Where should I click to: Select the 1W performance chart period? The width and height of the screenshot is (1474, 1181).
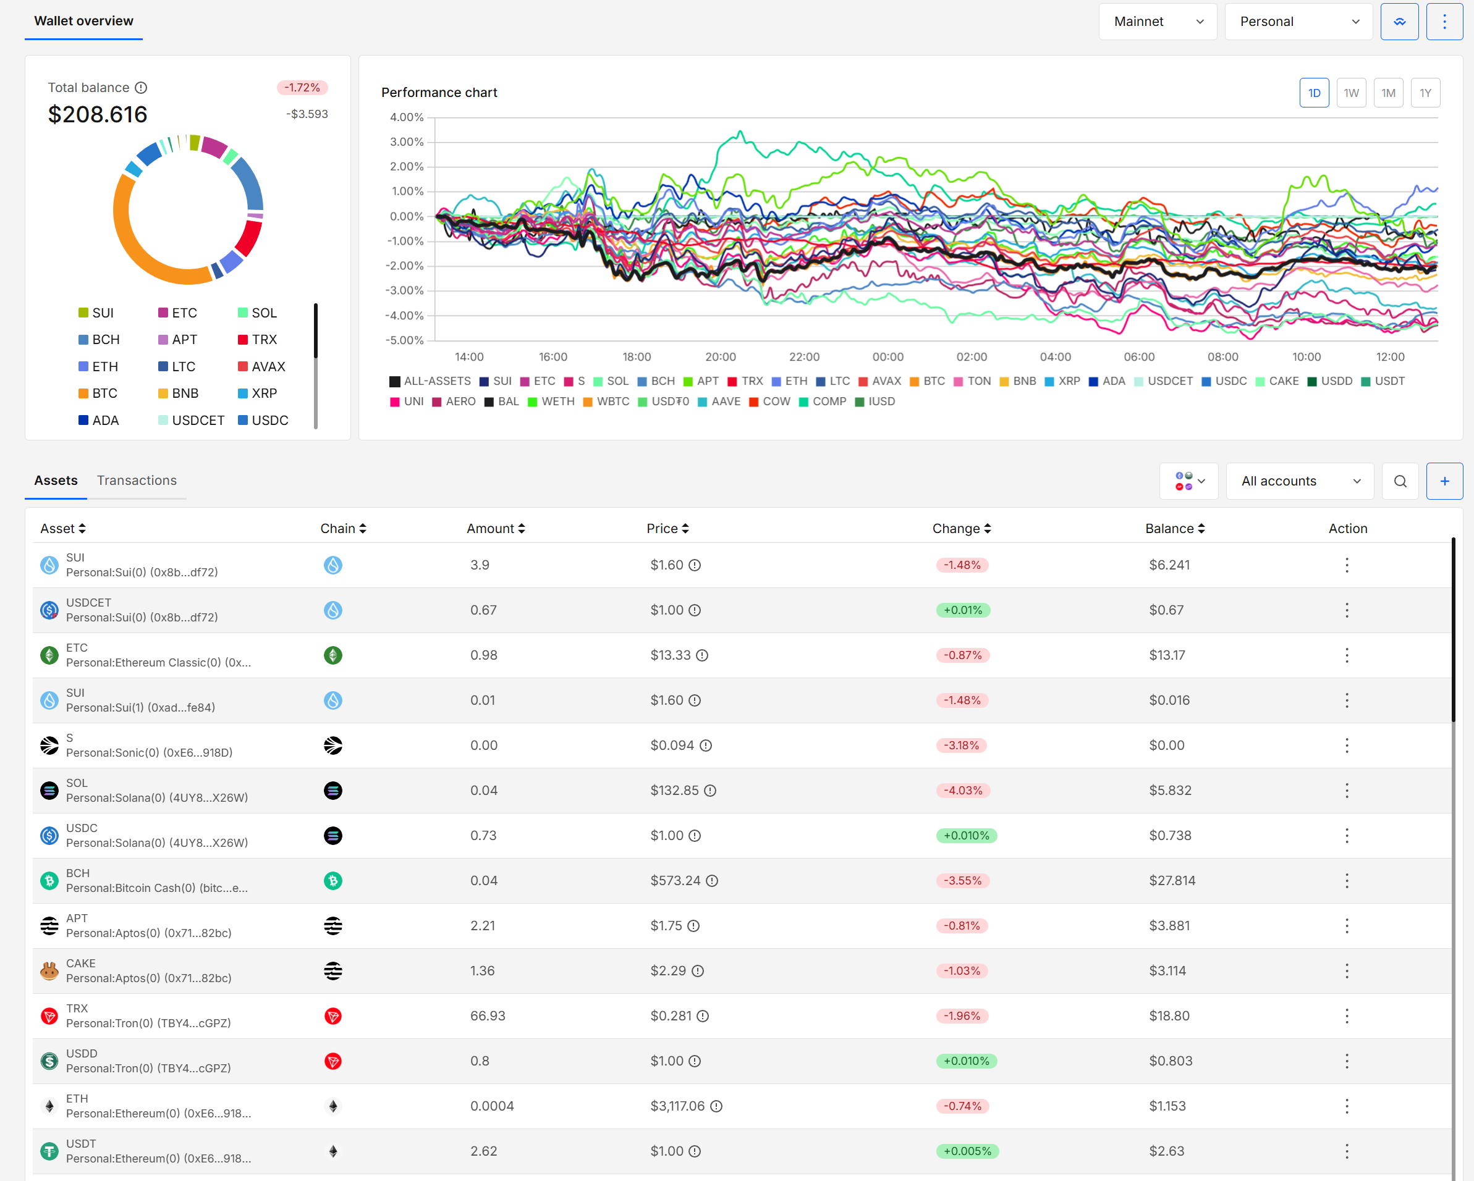coord(1352,92)
